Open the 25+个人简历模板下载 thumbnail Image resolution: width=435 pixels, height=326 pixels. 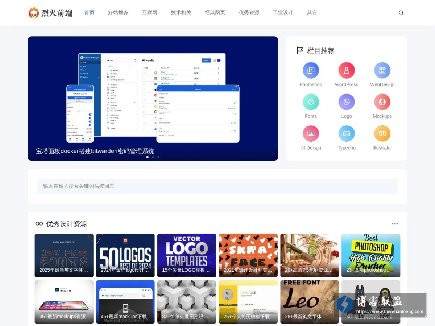tap(248, 302)
